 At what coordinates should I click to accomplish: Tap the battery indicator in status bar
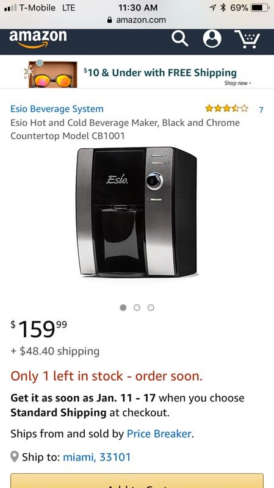tap(261, 7)
